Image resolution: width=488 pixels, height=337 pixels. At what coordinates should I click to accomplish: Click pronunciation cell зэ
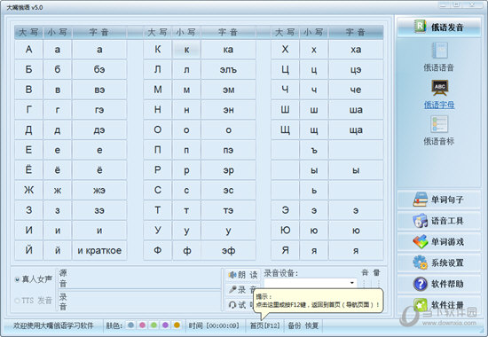(99, 210)
